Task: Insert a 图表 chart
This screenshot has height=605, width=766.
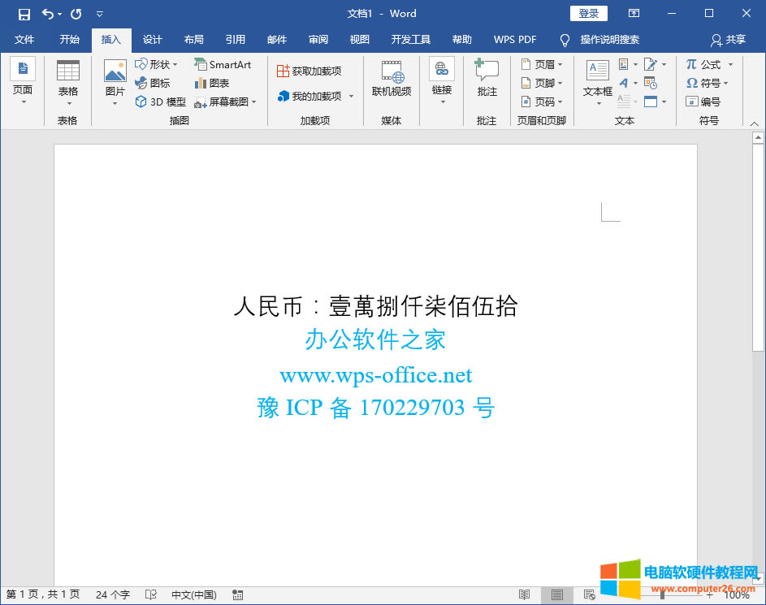Action: 212,83
